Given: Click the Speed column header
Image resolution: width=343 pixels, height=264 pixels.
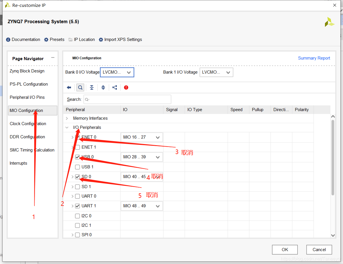Looking at the screenshot, I should (x=238, y=110).
